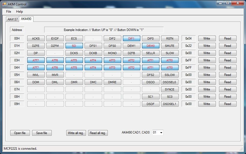
Task: Click the Address header label
Action: tap(17, 30)
